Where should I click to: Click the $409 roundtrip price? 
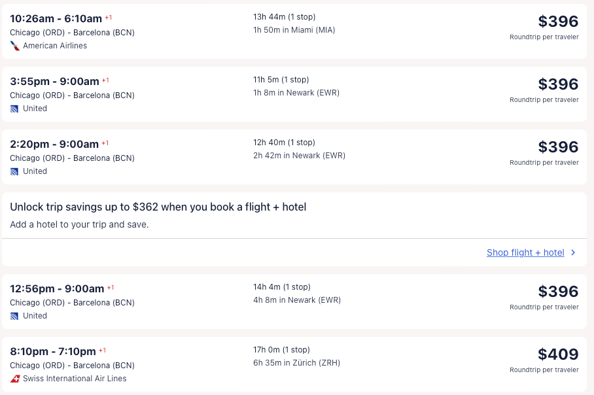click(558, 354)
